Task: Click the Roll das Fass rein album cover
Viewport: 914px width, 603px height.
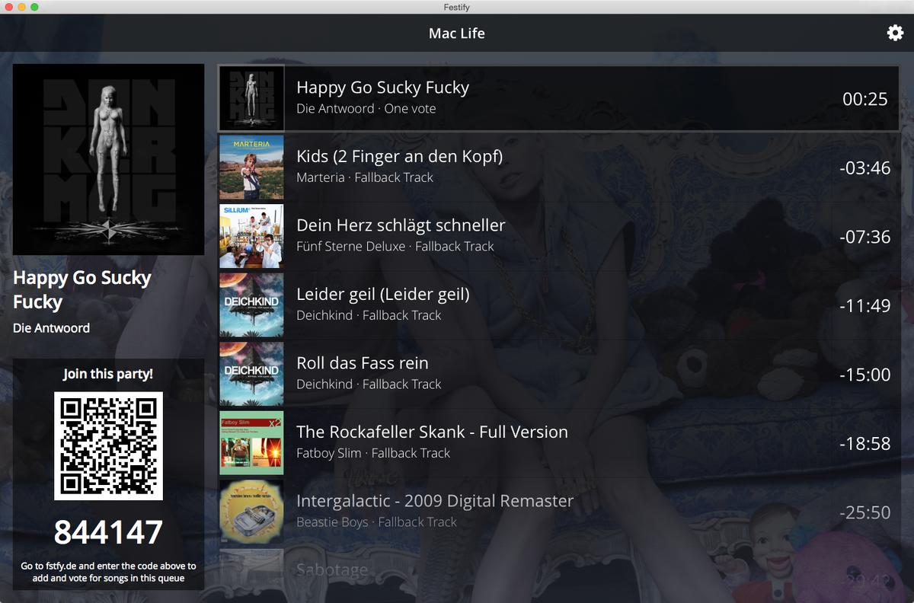Action: click(251, 374)
